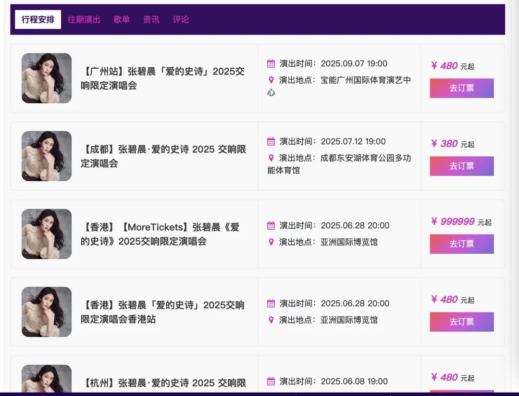The height and width of the screenshot is (396, 519).
Task: Switch to the 往期演出 tab
Action: pos(84,20)
